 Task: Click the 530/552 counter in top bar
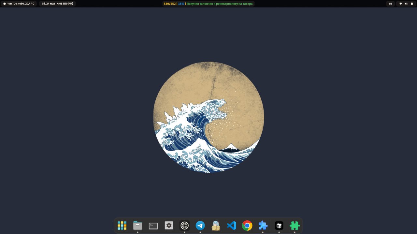(x=169, y=4)
